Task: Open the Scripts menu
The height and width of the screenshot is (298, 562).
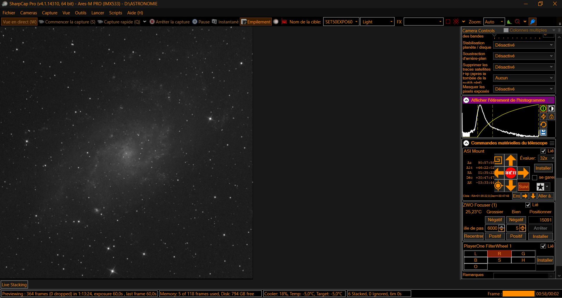Action: (115, 13)
